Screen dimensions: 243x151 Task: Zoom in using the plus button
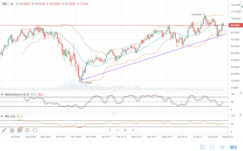click(x=125, y=130)
